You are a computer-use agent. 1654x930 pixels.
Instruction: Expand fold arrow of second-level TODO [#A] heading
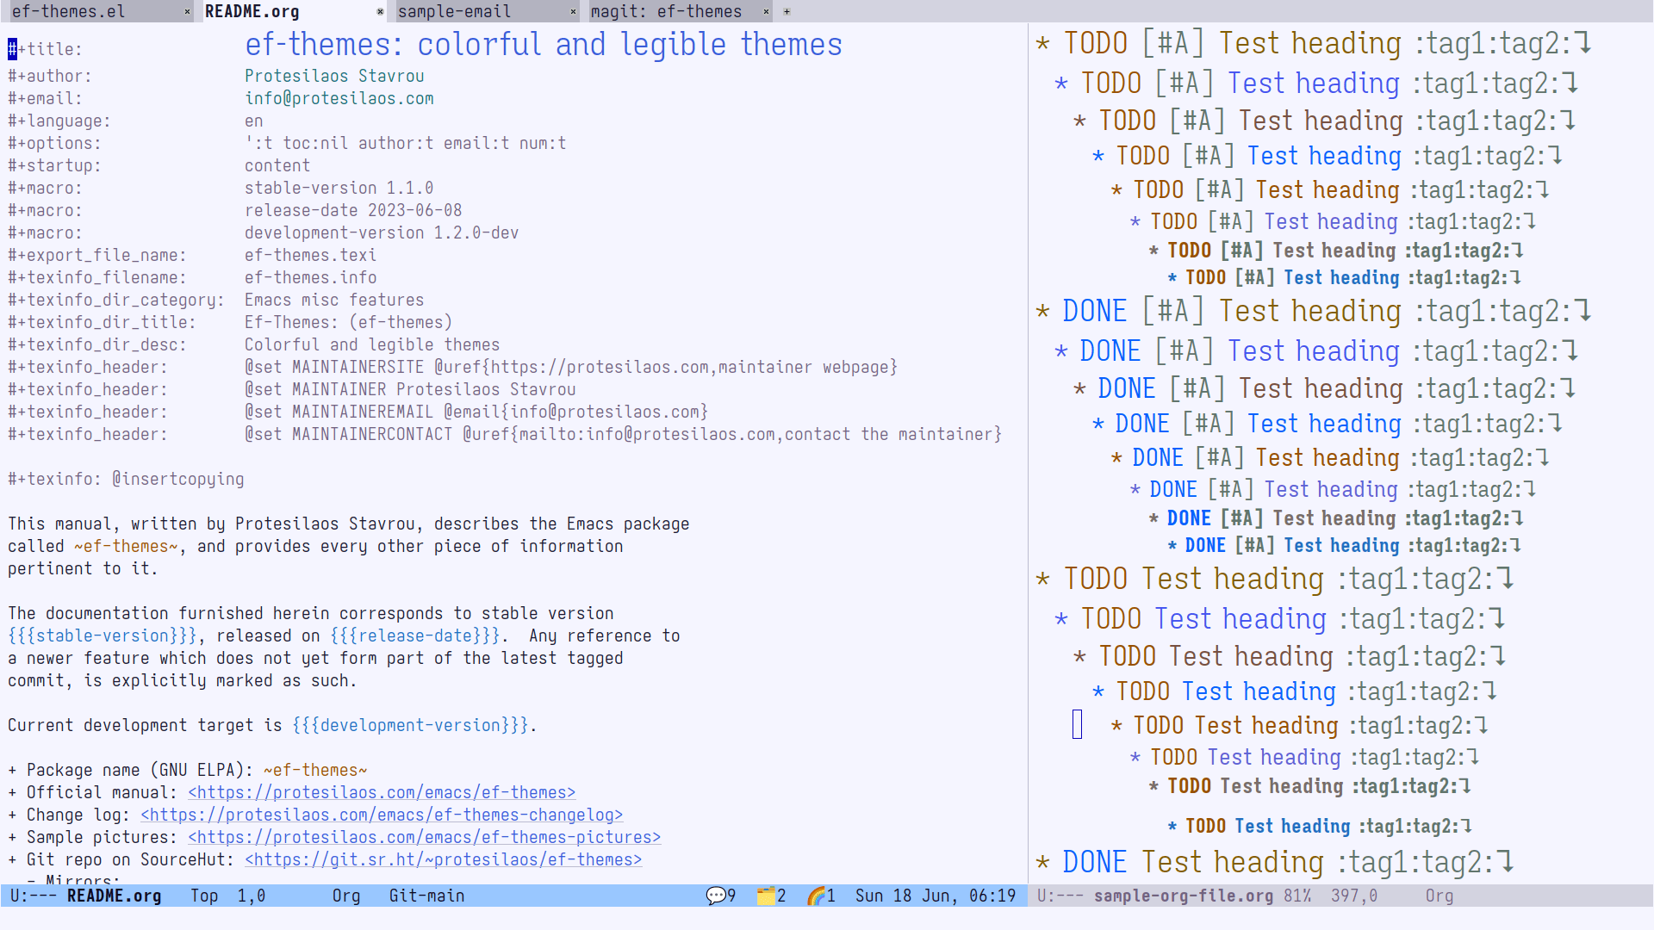[x=1570, y=84]
